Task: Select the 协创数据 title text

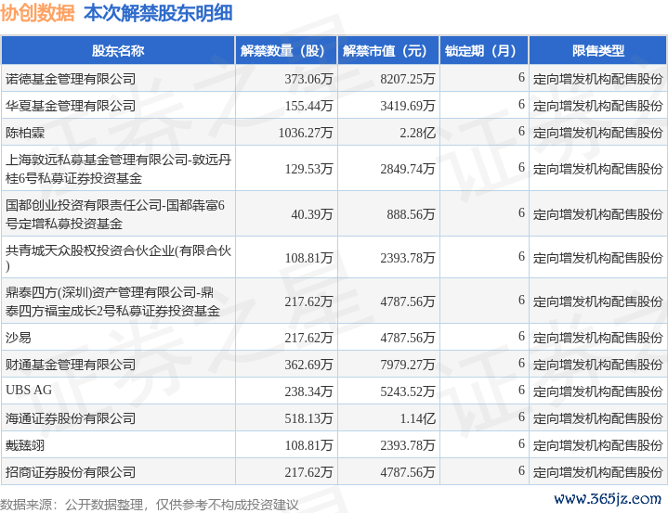Action: click(37, 13)
